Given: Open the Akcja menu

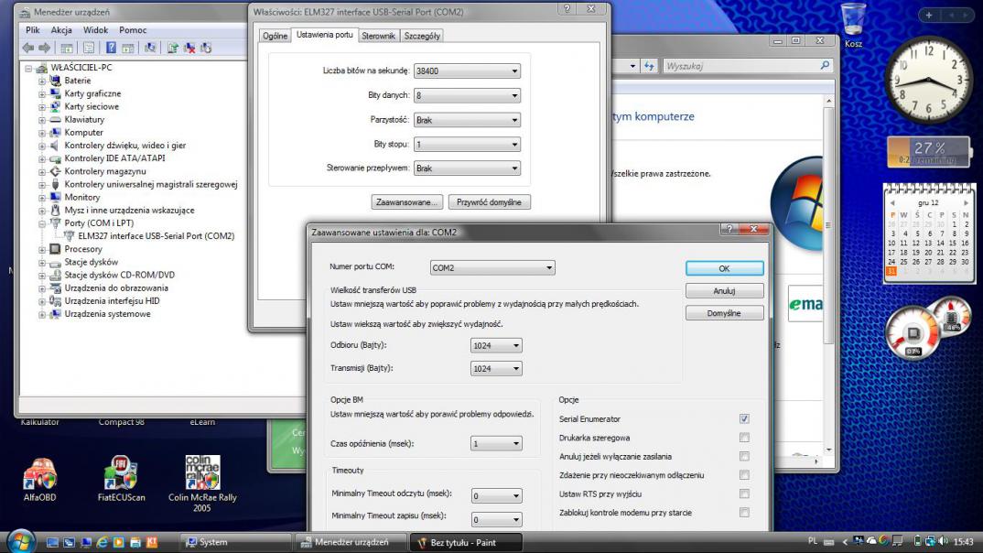Looking at the screenshot, I should coord(61,30).
